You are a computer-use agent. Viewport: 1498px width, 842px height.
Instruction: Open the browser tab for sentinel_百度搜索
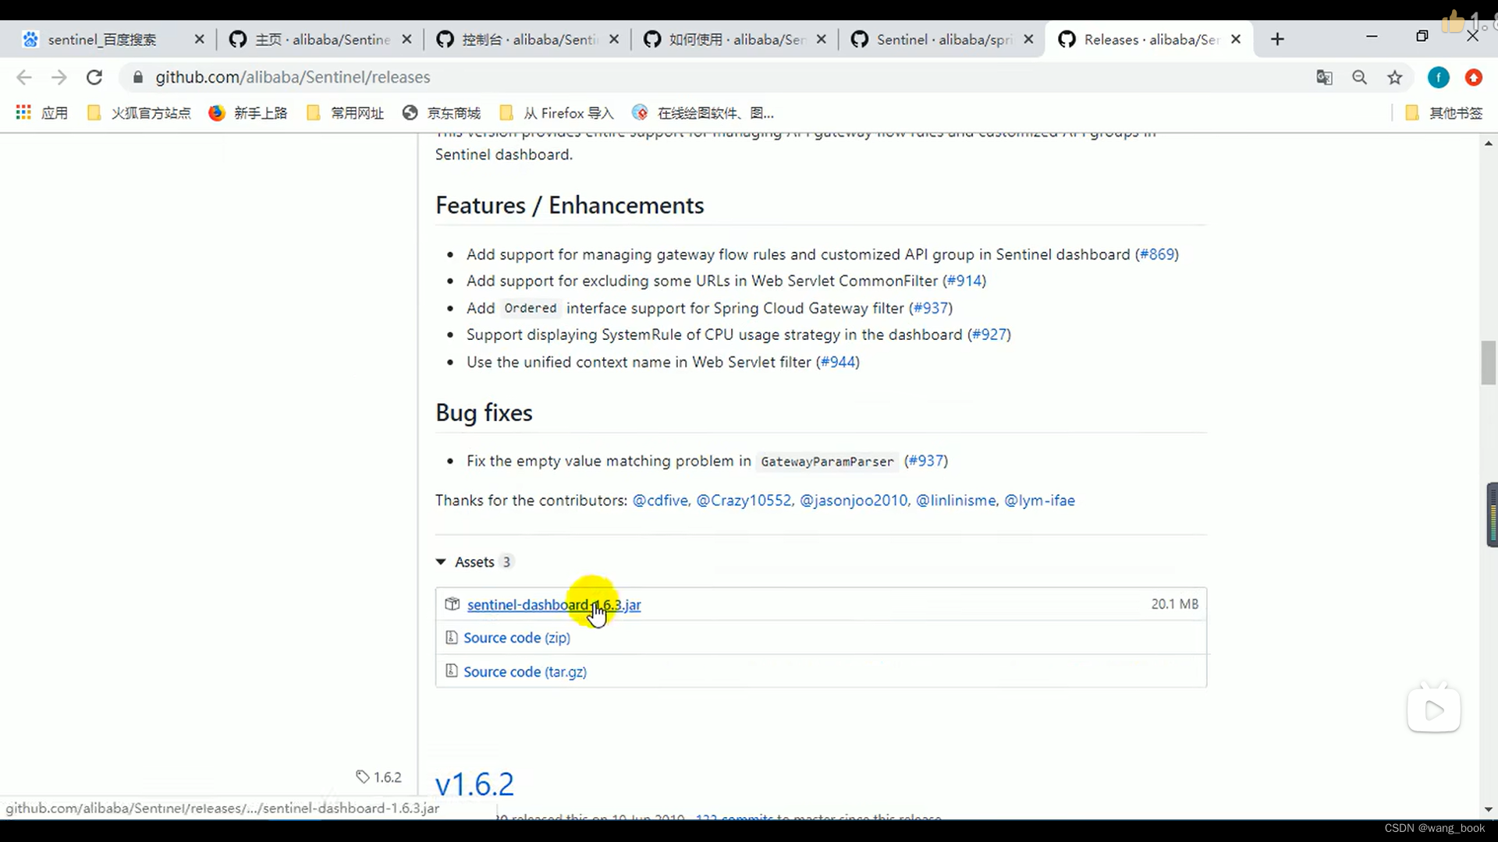point(103,39)
